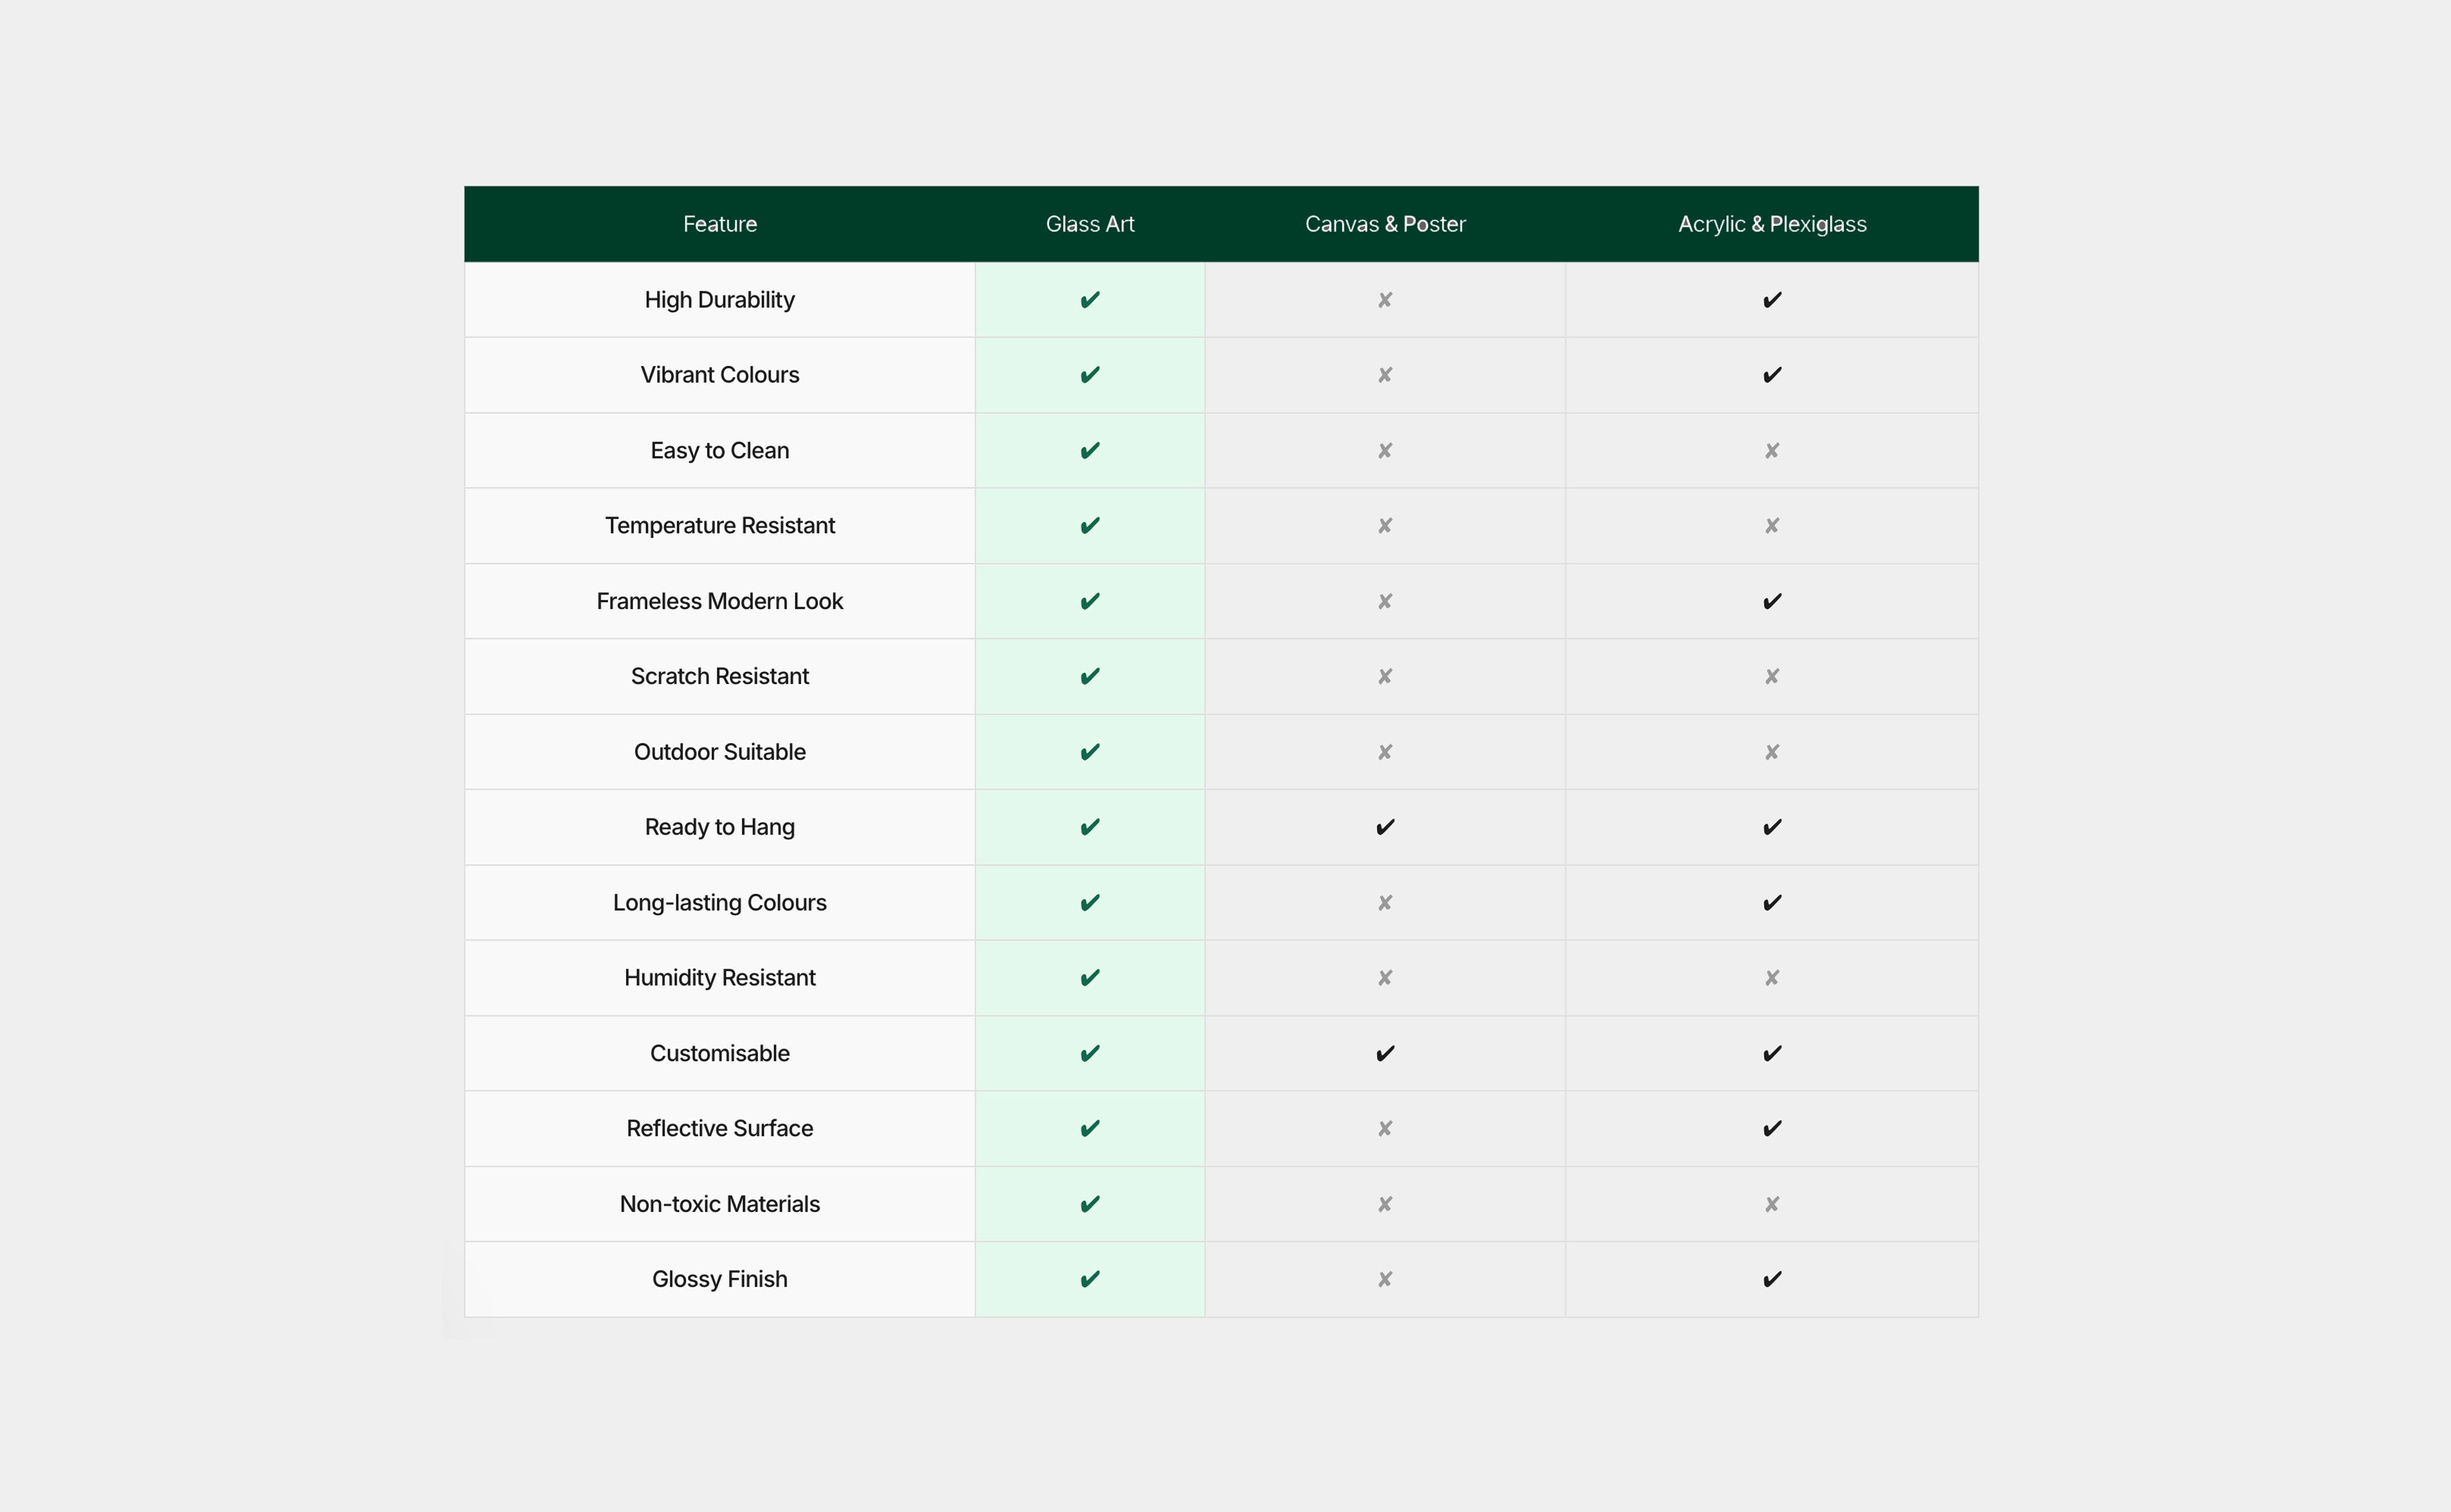This screenshot has height=1512, width=2451.
Task: Click the Acrylic & Plexiglass Glossy Finish checkmark
Action: [1772, 1279]
